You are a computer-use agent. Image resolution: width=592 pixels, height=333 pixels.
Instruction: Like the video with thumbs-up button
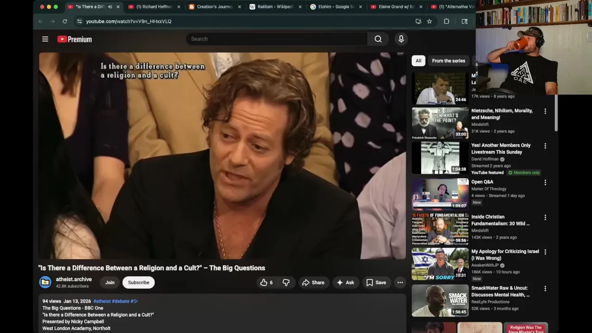tap(267, 283)
